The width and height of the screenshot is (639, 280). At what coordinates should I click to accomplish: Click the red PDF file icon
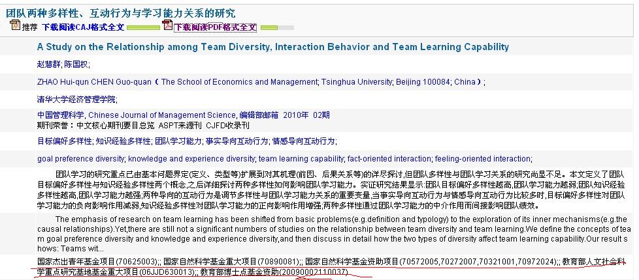167,25
